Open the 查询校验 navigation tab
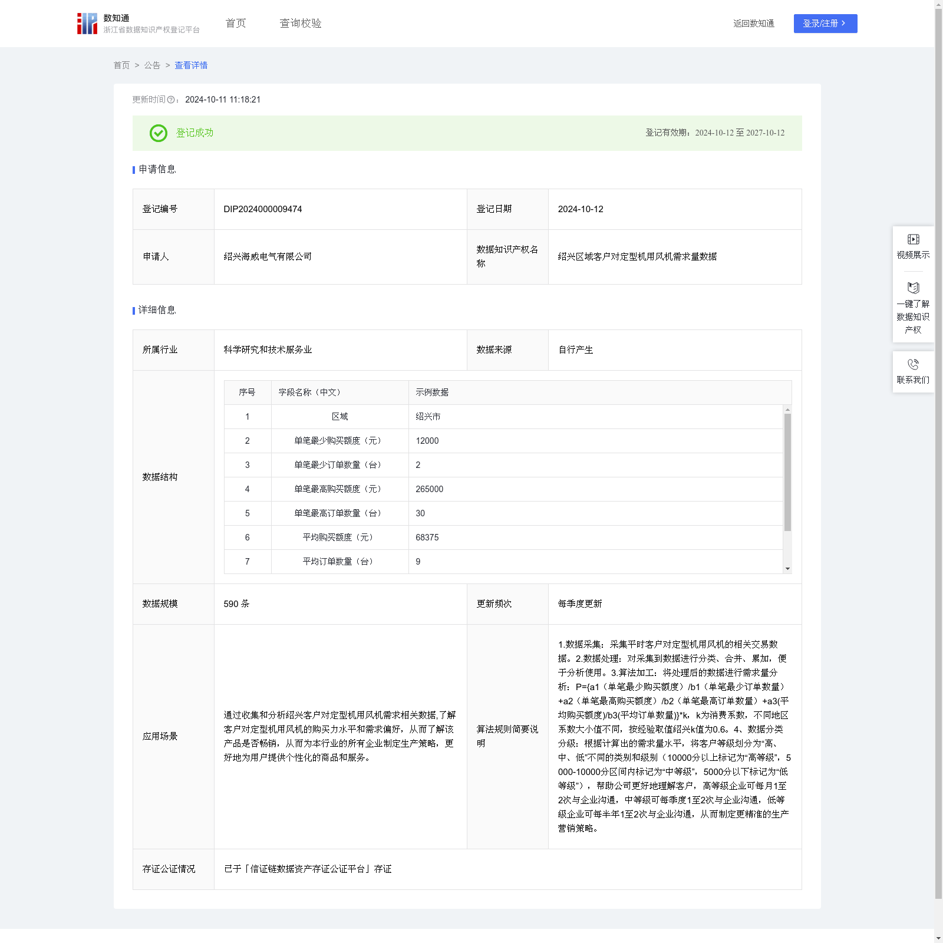Image resolution: width=943 pixels, height=943 pixels. click(x=301, y=24)
